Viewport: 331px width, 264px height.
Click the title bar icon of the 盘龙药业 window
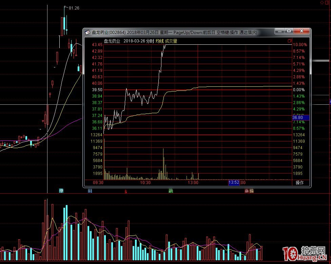(x=87, y=33)
